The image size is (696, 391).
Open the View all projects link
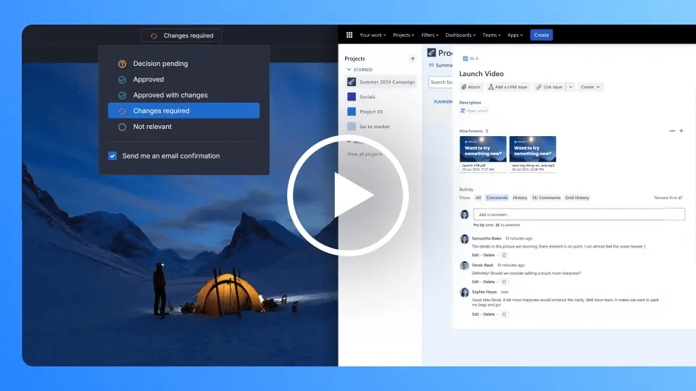365,154
